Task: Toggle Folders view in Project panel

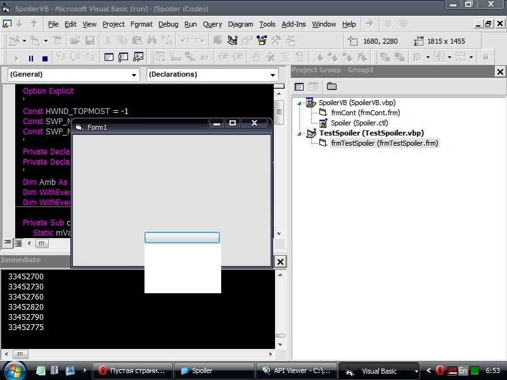Action: 331,87
